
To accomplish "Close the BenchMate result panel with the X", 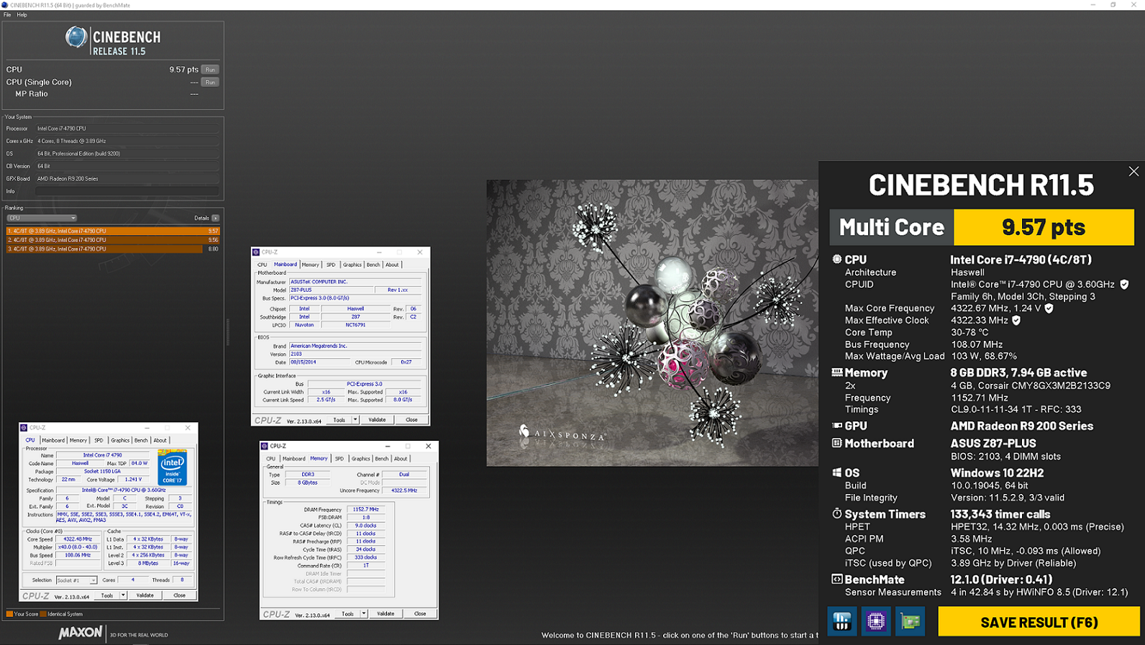I will tap(1133, 171).
